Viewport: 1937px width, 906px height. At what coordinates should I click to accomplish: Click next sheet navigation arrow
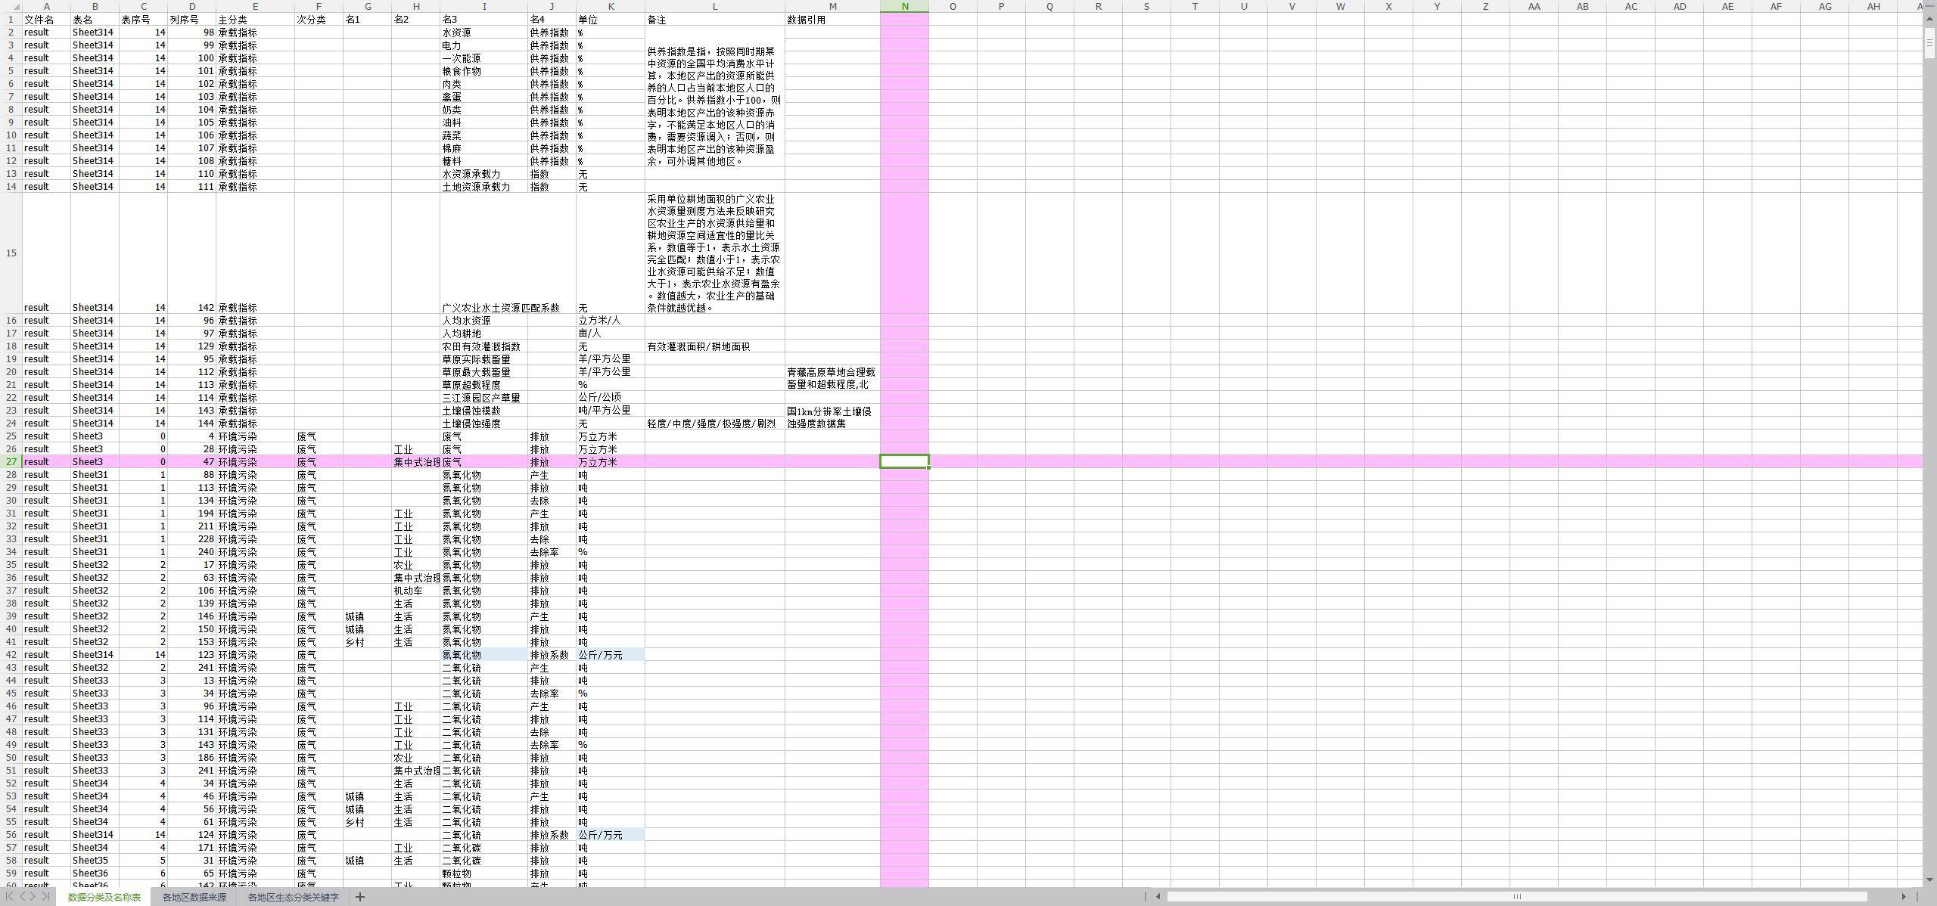(33, 896)
